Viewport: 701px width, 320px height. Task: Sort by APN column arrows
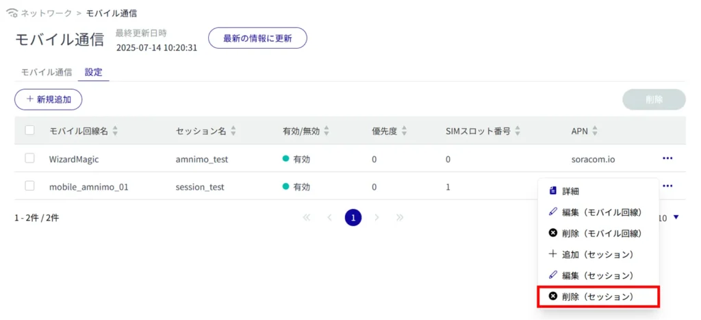[x=594, y=131]
